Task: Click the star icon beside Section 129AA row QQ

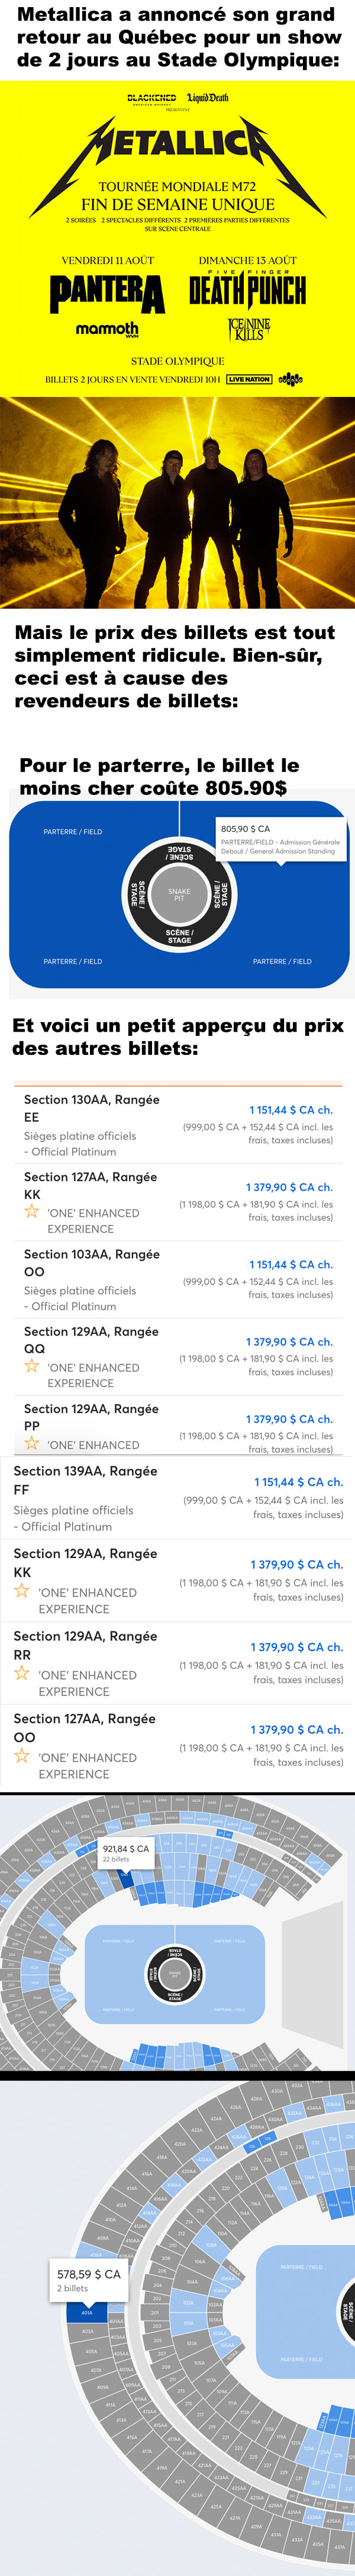Action: tap(32, 1365)
